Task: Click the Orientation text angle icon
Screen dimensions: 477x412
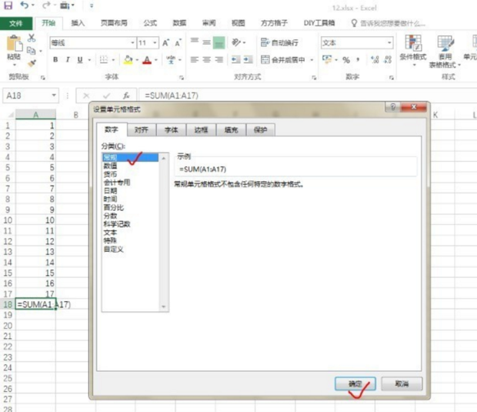Action: point(236,42)
